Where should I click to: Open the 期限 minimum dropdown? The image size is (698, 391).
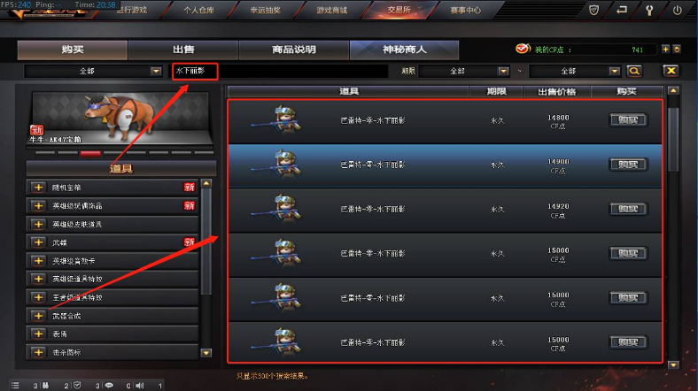[464, 71]
